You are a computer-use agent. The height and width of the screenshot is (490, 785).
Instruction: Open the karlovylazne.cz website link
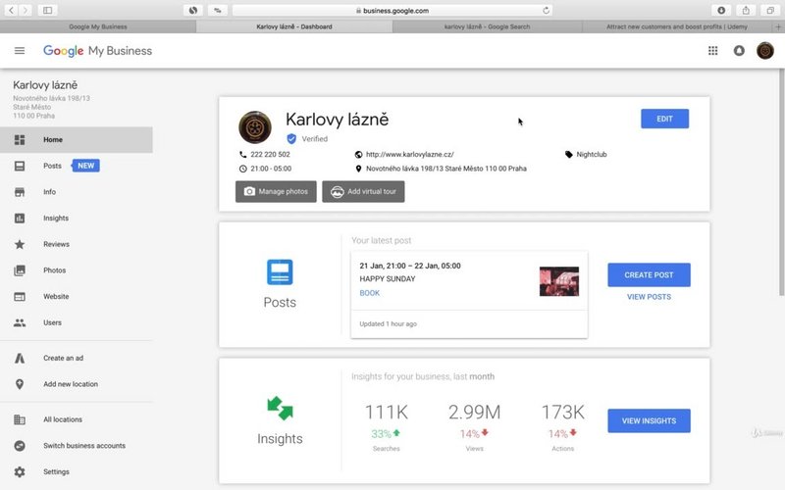pyautogui.click(x=409, y=155)
